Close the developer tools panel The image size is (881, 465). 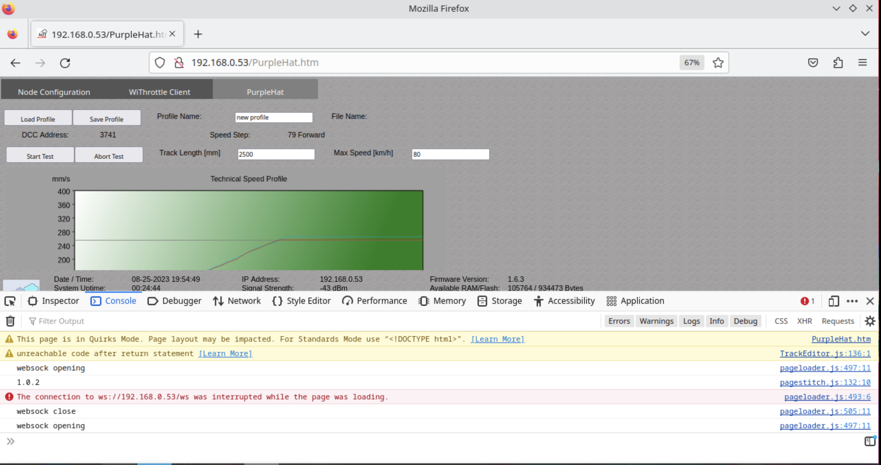coord(870,301)
